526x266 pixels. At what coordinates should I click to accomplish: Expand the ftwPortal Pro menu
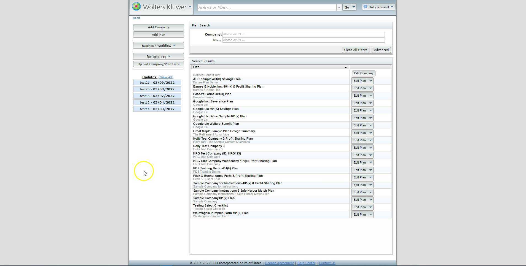[x=159, y=56]
